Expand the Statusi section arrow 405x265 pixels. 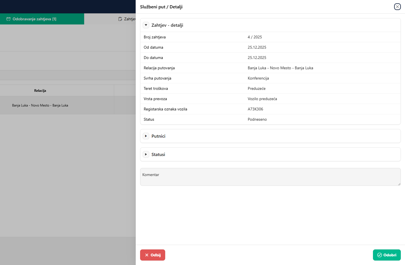(x=146, y=154)
